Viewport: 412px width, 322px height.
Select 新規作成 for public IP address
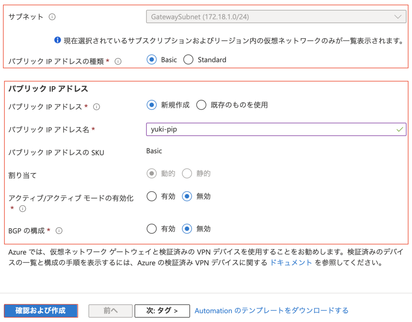click(152, 105)
